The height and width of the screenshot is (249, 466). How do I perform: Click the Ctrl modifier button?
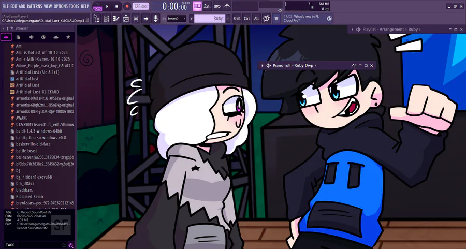[x=246, y=19]
